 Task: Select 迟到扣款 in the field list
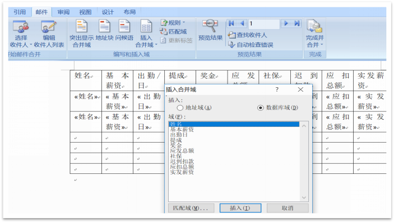pyautogui.click(x=182, y=161)
